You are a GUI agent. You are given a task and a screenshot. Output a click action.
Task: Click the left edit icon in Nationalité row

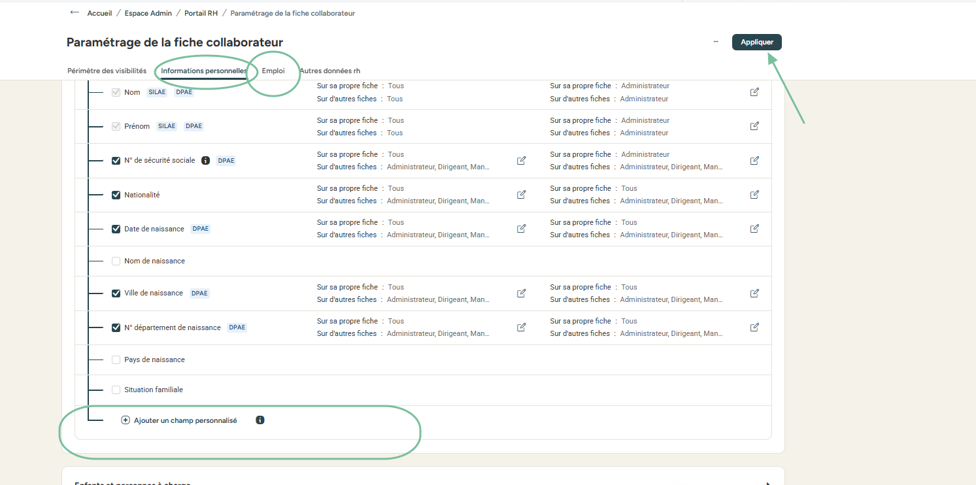coord(522,195)
